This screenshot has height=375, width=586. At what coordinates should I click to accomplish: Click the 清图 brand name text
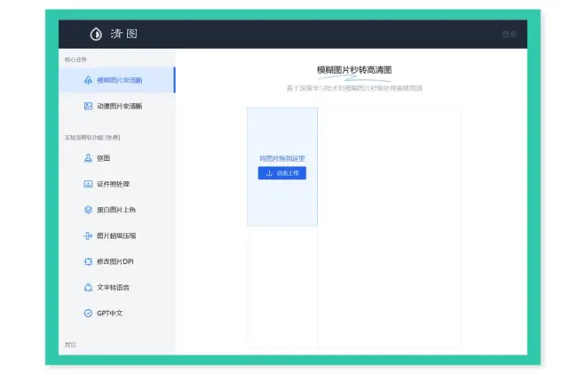123,35
